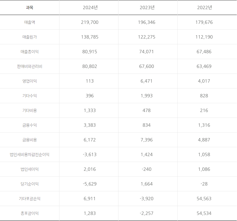
Task: Click the 당기순이익 row label
Action: [29, 184]
